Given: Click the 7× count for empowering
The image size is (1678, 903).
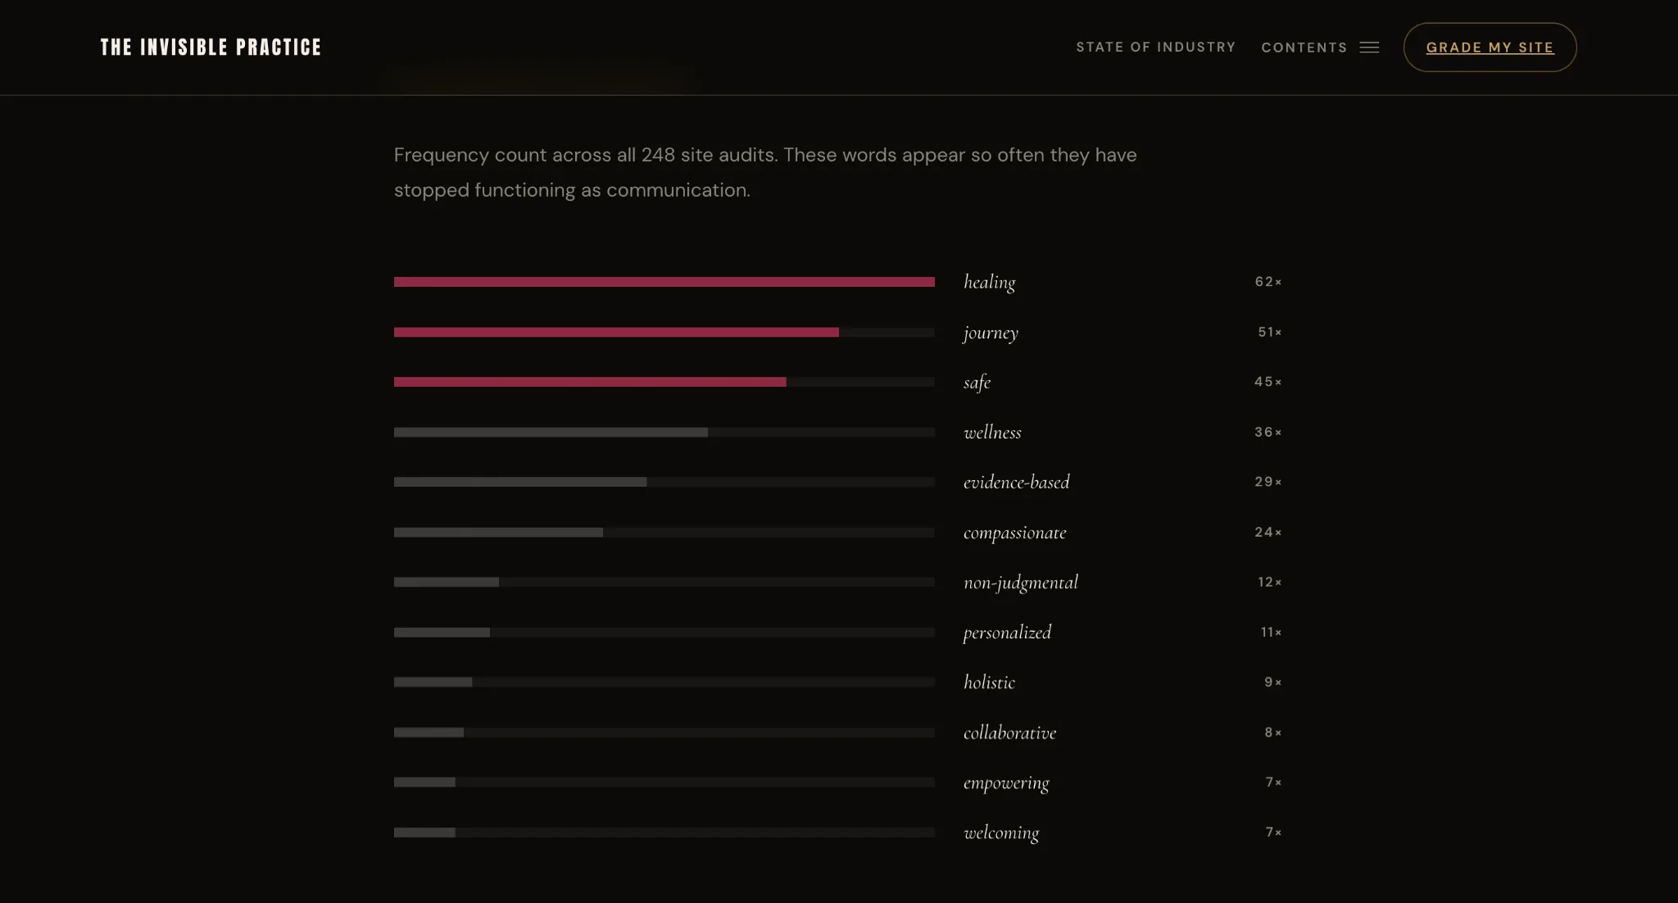Looking at the screenshot, I should (x=1273, y=783).
